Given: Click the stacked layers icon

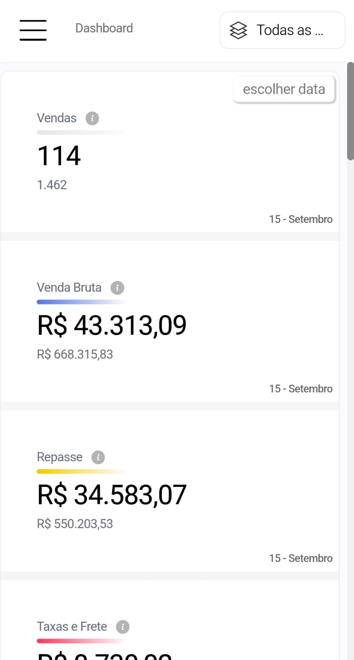Looking at the screenshot, I should tap(238, 30).
